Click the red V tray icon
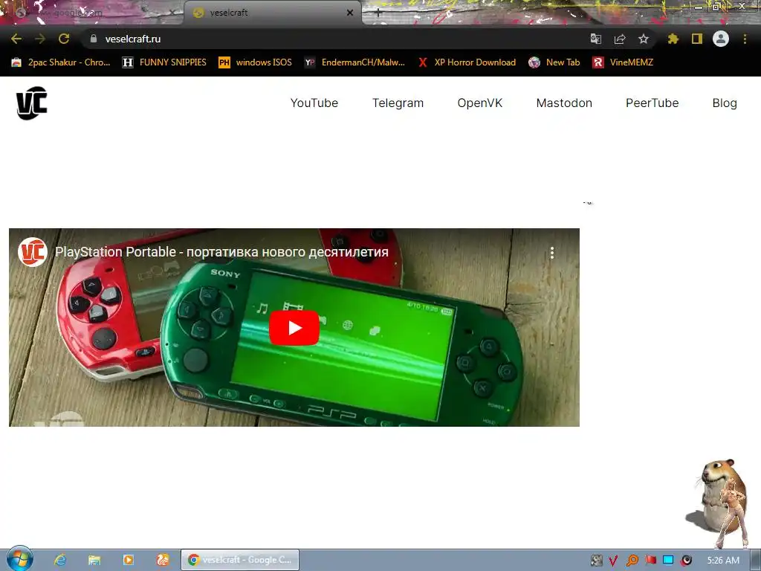This screenshot has width=761, height=571. pos(613,561)
